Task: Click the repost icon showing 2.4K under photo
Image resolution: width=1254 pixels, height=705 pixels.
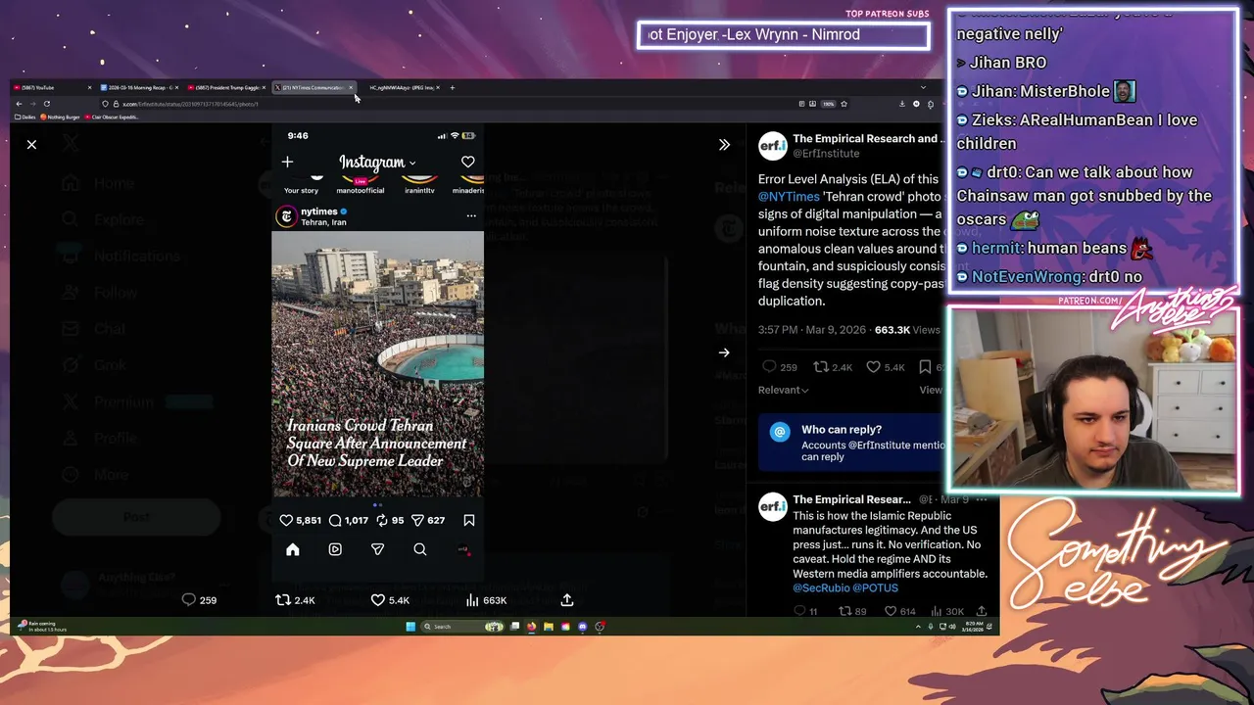Action: coord(283,600)
